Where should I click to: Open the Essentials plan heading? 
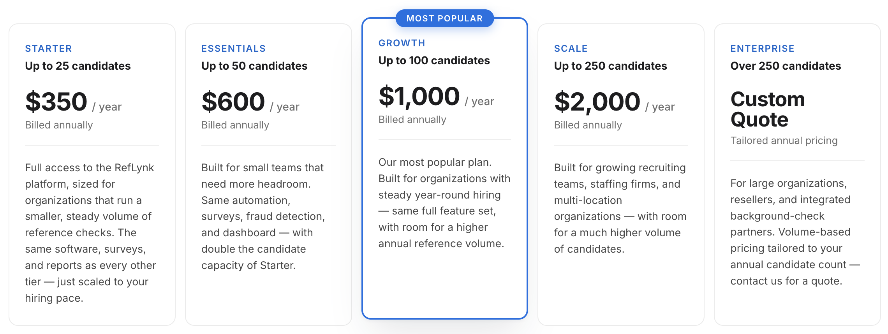click(233, 49)
